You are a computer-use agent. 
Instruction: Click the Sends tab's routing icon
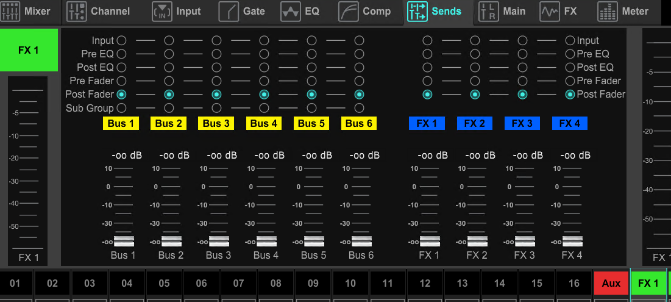[417, 12]
